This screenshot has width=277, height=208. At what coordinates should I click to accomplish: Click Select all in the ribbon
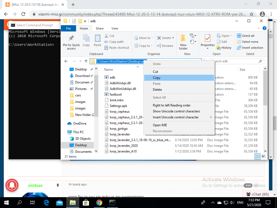(x=248, y=36)
